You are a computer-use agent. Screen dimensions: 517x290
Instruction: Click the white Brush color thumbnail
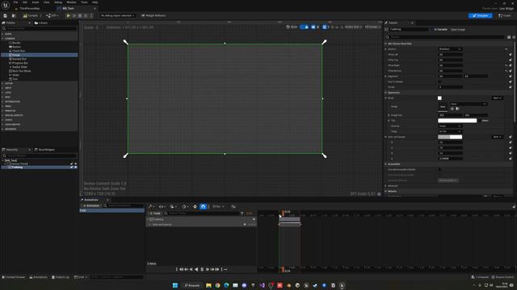[439, 98]
